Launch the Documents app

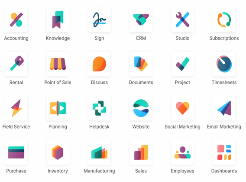point(141,64)
